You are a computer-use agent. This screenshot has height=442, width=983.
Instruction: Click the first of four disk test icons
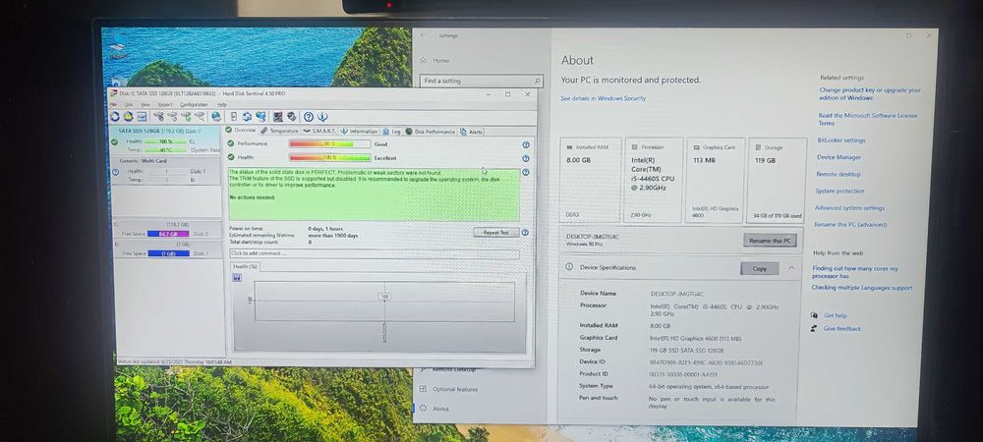click(x=158, y=117)
